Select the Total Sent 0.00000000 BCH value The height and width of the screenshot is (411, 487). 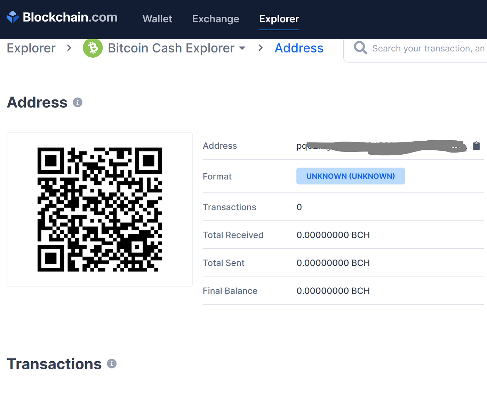[x=333, y=263]
